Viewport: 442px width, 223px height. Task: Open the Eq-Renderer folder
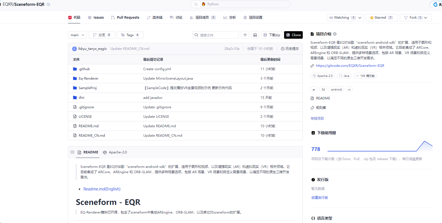click(88, 78)
